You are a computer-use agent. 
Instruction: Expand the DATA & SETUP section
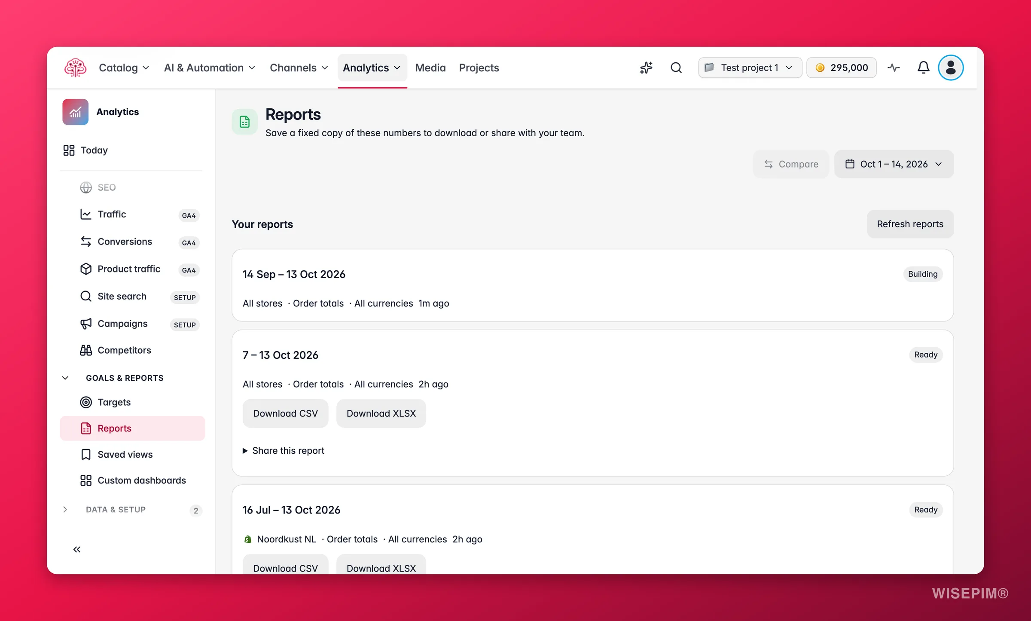65,510
